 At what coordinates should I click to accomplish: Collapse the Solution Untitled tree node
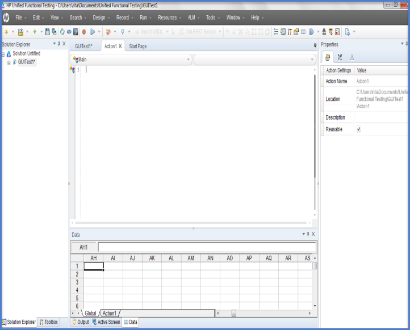pos(3,54)
